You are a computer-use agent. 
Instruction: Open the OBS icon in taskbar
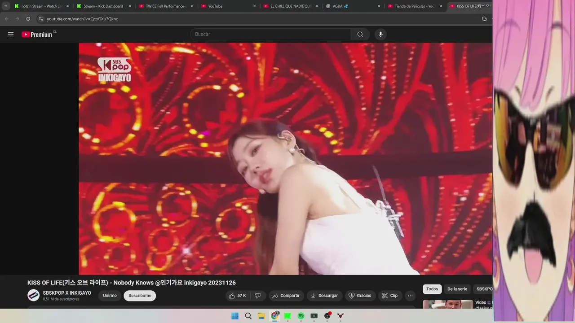[x=327, y=316]
